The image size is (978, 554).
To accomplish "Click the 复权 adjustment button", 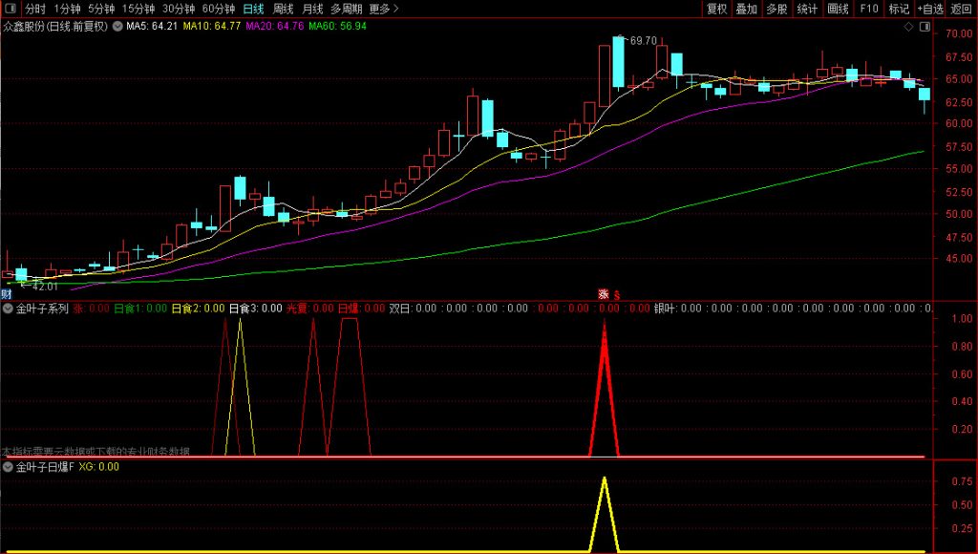I will click(716, 9).
